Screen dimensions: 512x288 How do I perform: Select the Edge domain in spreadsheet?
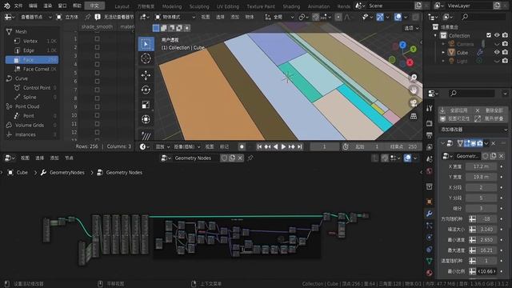[32, 50]
